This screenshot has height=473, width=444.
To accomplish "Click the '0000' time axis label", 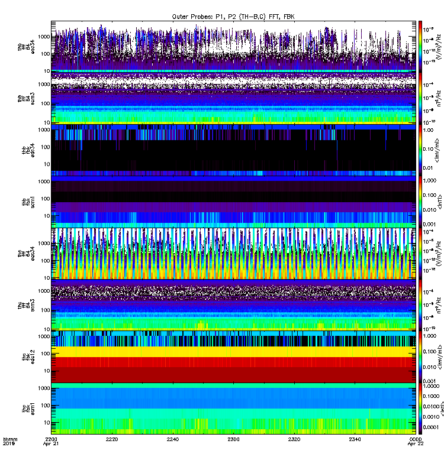I will [416, 439].
